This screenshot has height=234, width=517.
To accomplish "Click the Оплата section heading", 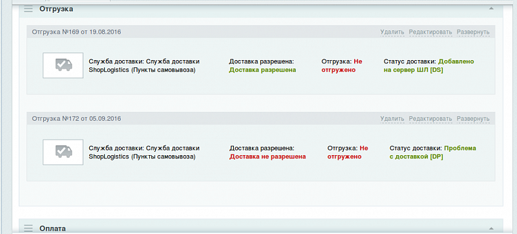I will click(52, 228).
